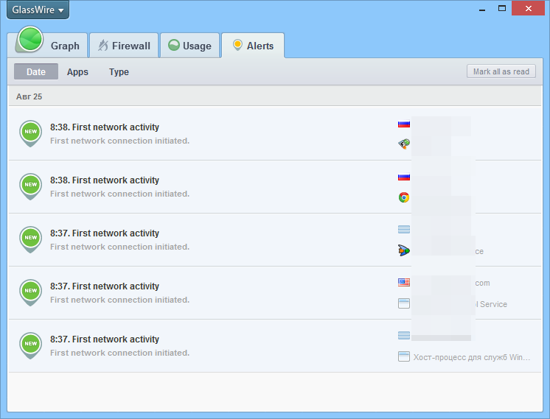Open the GlassWire dropdown menu
This screenshot has width=550, height=419.
(x=38, y=10)
